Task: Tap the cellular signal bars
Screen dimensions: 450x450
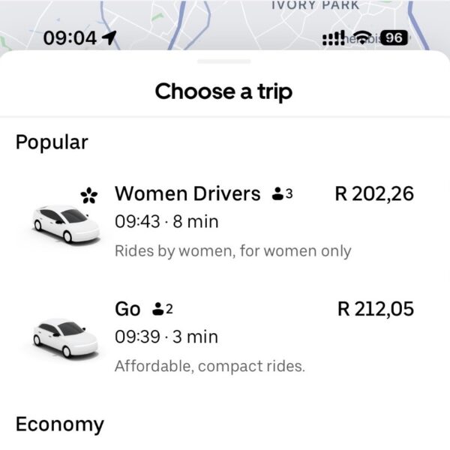Action: (x=331, y=38)
